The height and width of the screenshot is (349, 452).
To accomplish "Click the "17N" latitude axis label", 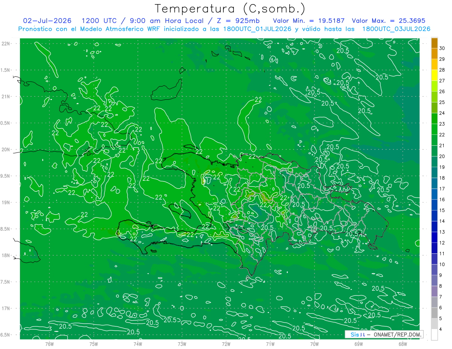I will tap(6, 308).
